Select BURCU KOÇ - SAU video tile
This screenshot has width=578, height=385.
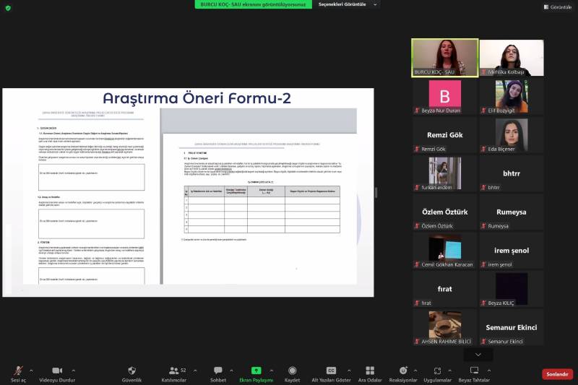444,57
